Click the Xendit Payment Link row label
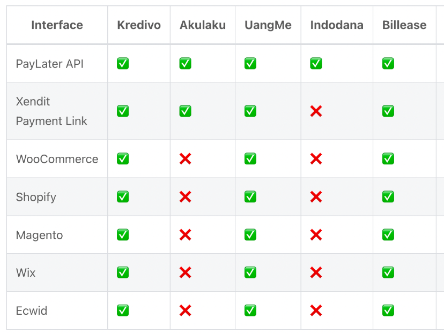Viewport: 444px width, 334px height. point(51,111)
